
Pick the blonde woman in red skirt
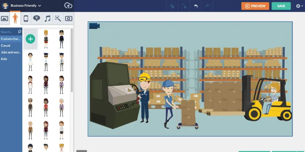tap(46, 39)
